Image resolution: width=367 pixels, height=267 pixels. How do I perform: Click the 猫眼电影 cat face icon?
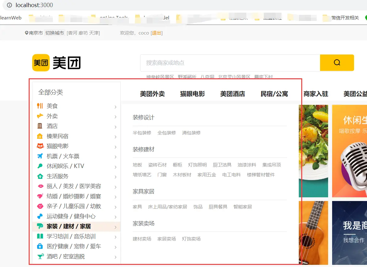coord(40,146)
